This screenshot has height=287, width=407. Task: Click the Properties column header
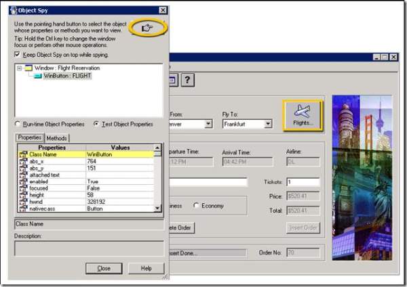52,148
